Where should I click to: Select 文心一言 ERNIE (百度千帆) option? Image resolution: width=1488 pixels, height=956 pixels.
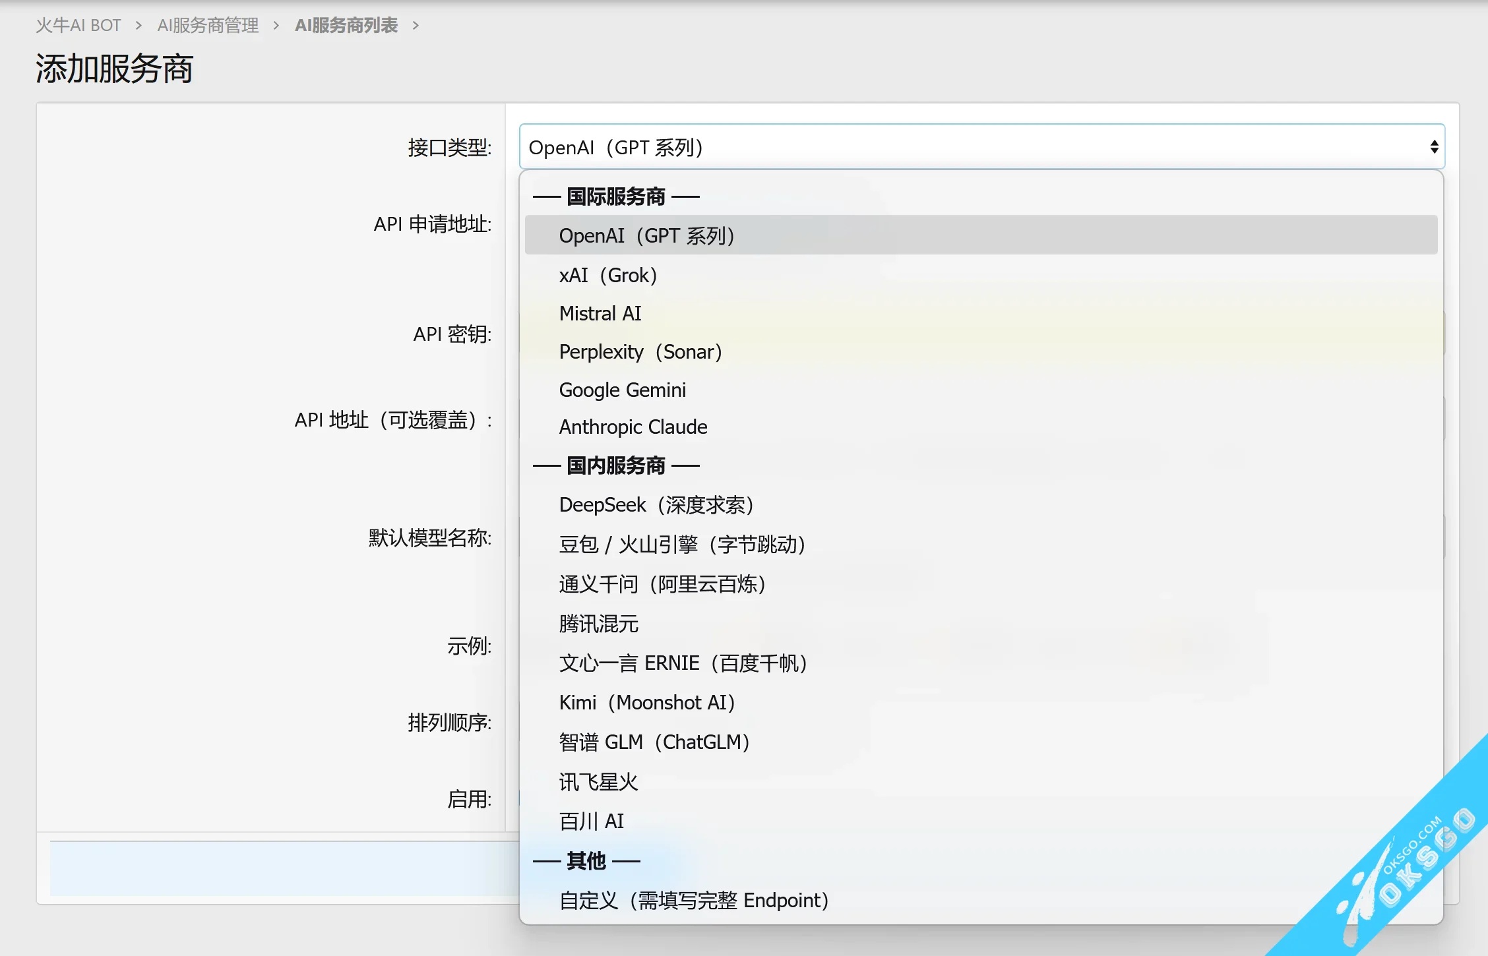pyautogui.click(x=683, y=663)
